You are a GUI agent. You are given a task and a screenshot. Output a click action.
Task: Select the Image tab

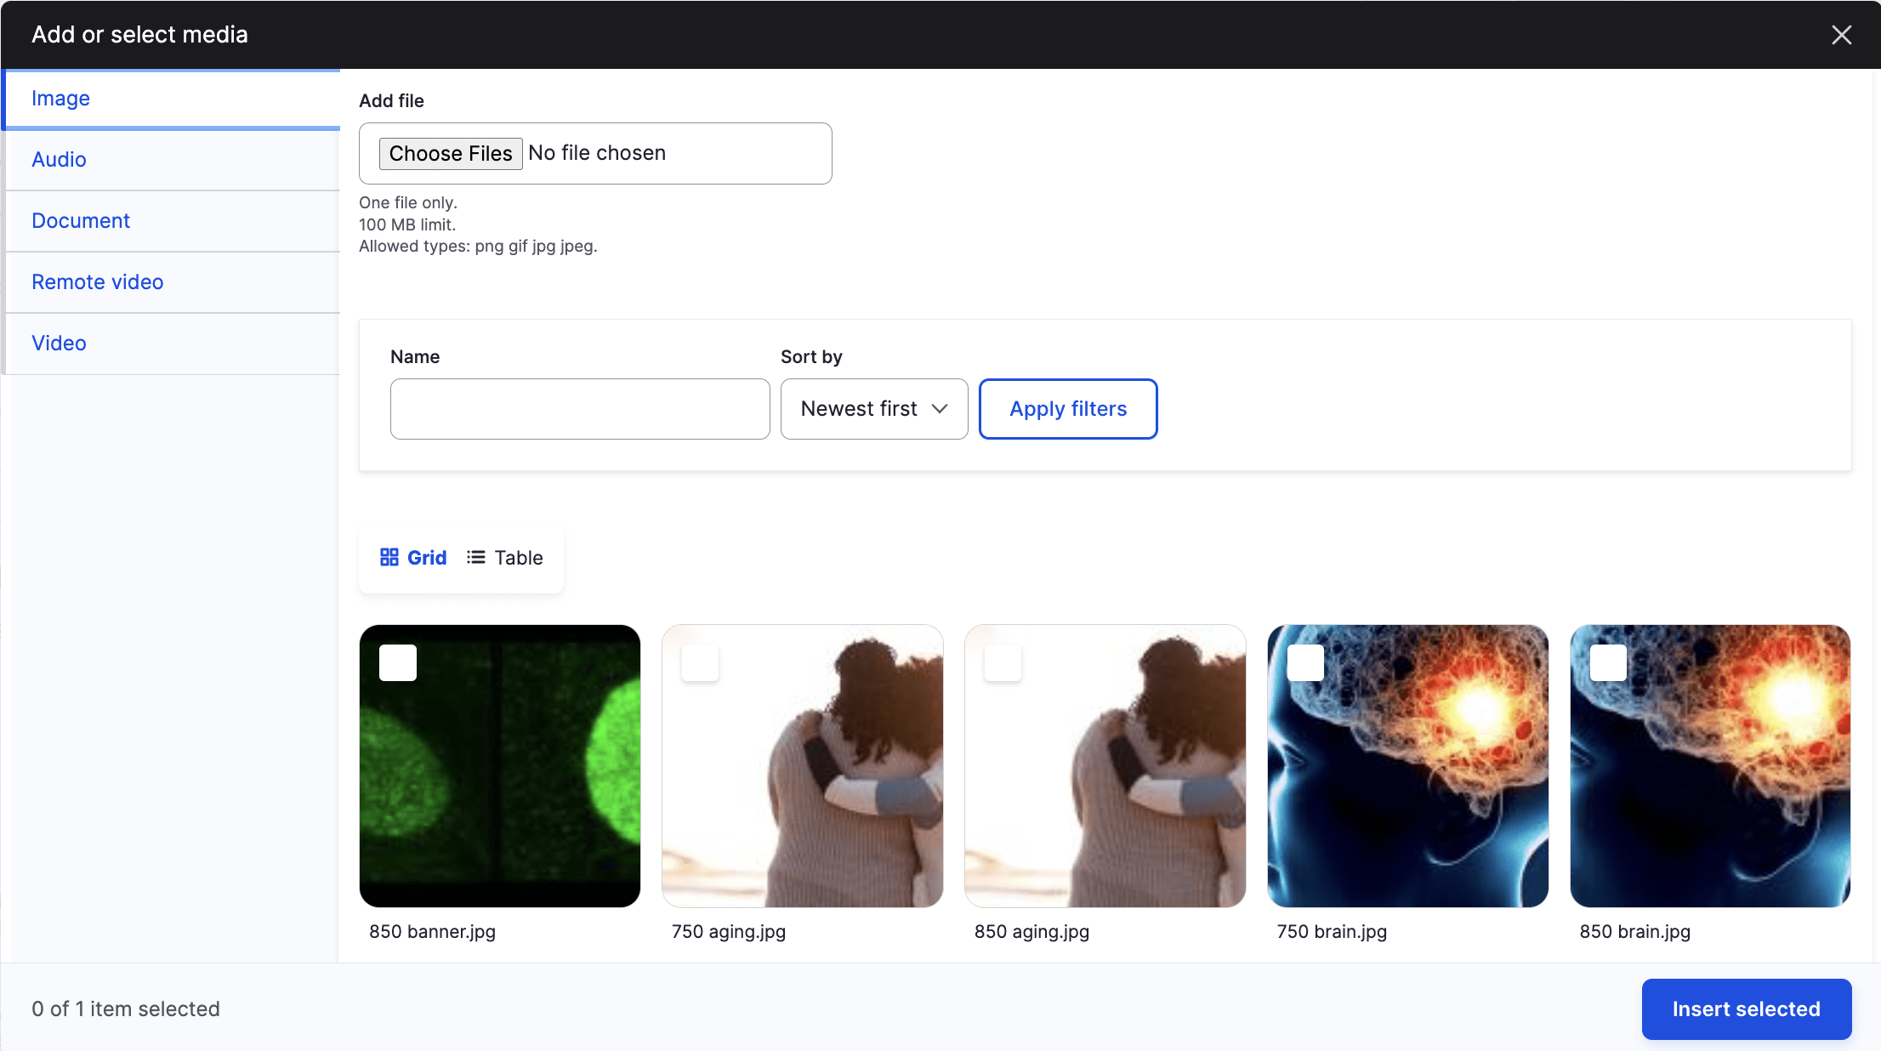[61, 99]
